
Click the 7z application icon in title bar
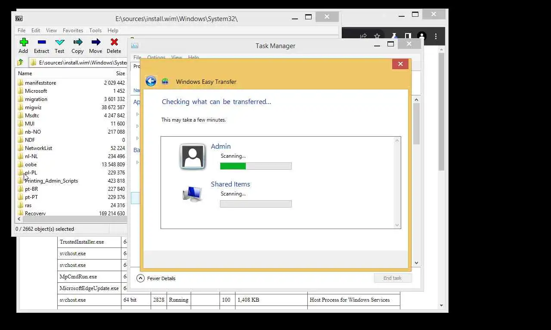pos(19,18)
